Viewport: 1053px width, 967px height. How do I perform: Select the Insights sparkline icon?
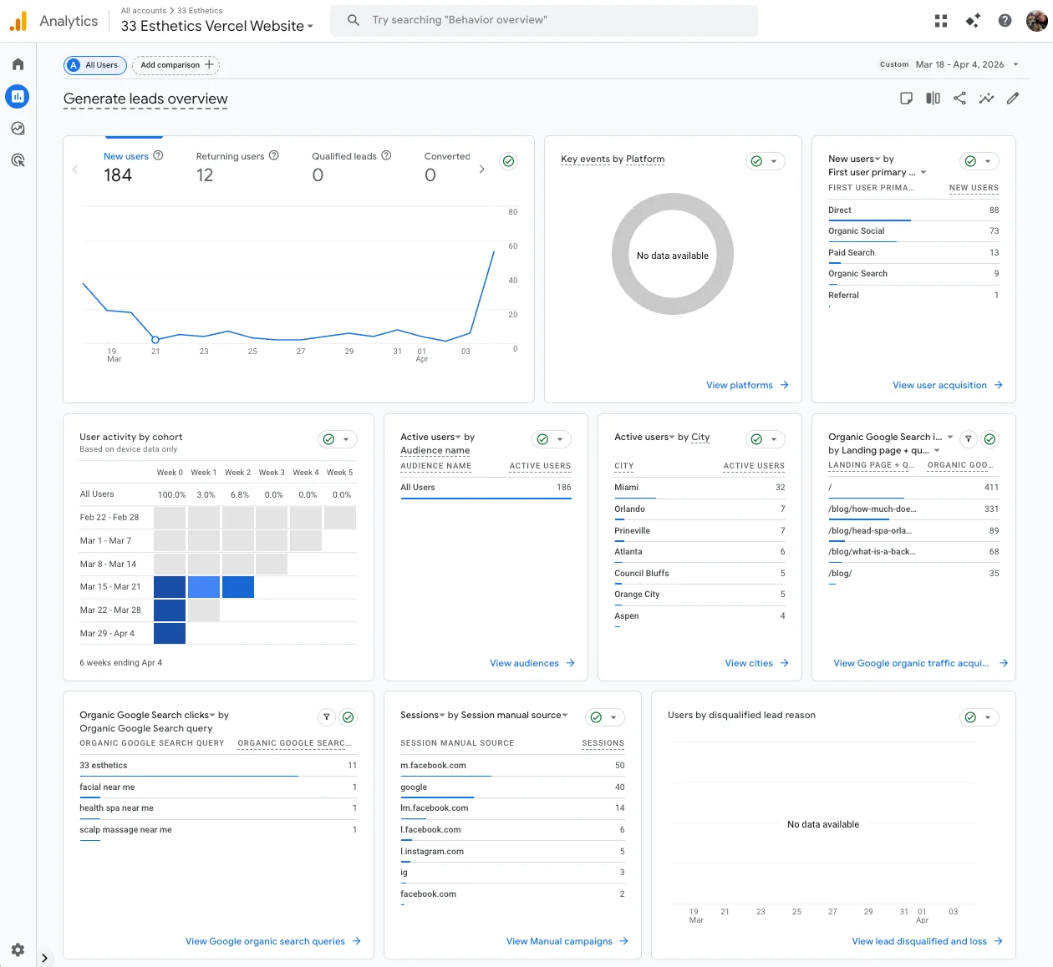pos(986,98)
